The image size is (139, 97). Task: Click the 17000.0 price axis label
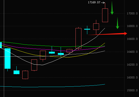coord(132,14)
